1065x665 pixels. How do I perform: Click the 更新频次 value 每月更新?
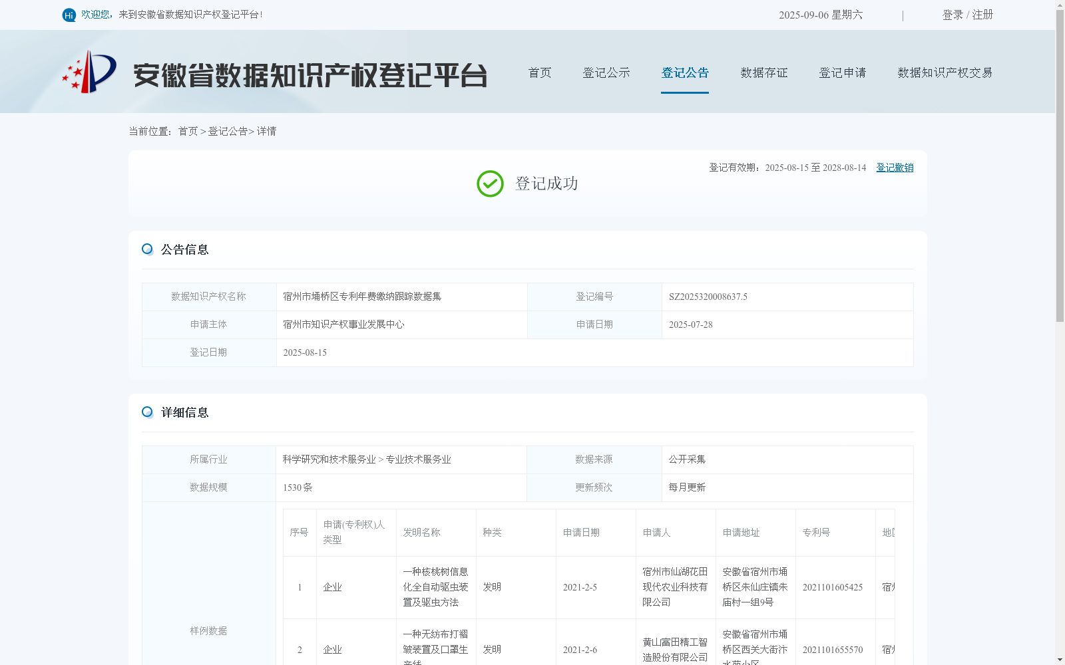(687, 487)
